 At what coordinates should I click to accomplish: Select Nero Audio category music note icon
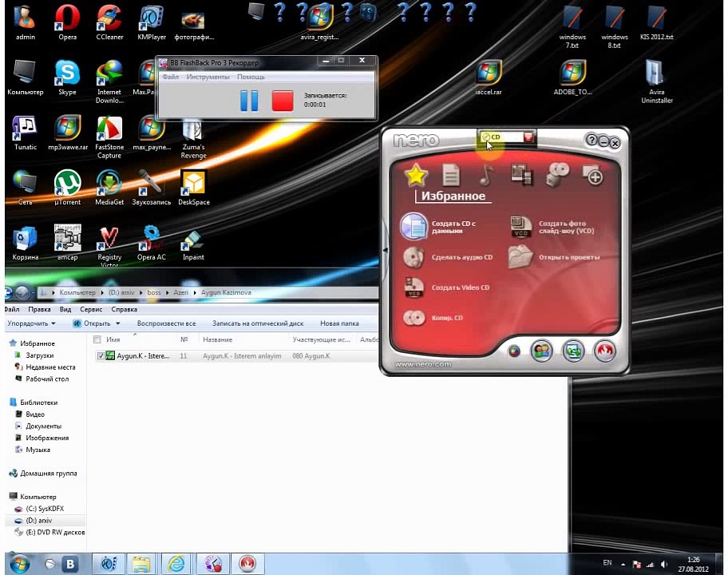click(x=485, y=175)
